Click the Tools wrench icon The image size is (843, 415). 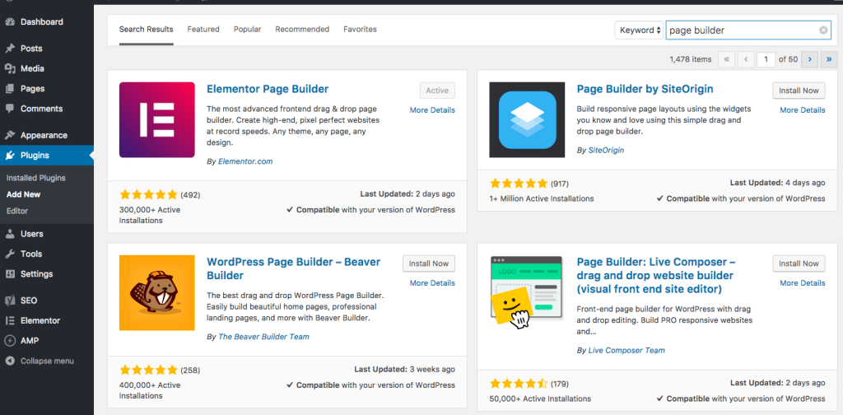(x=10, y=254)
